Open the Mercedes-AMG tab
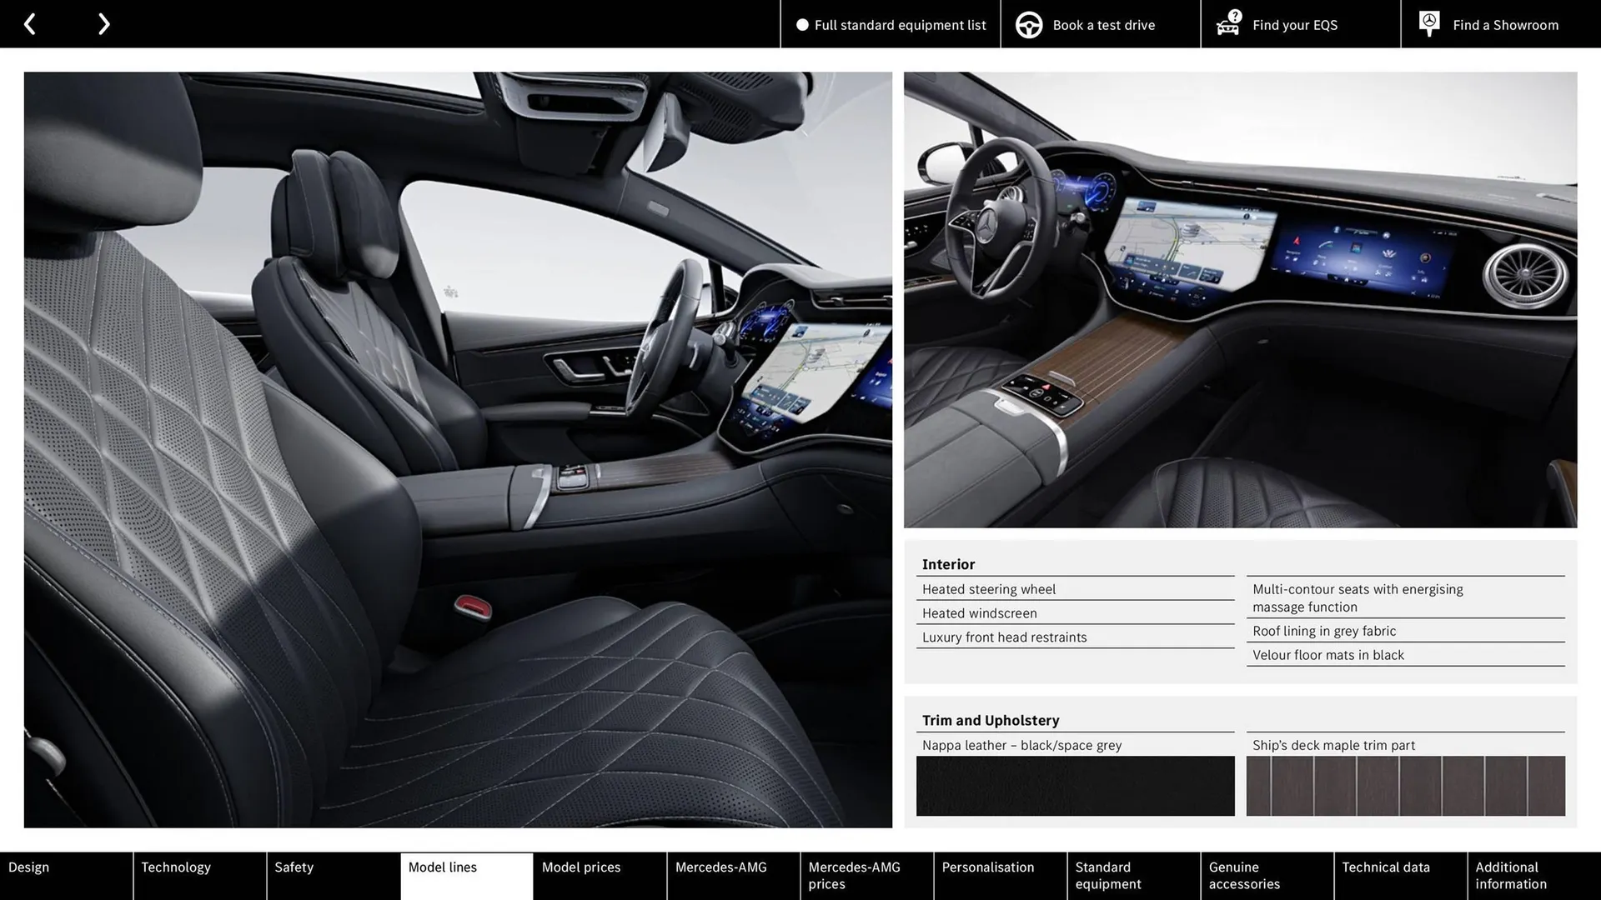Viewport: 1601px width, 900px height. click(x=734, y=876)
